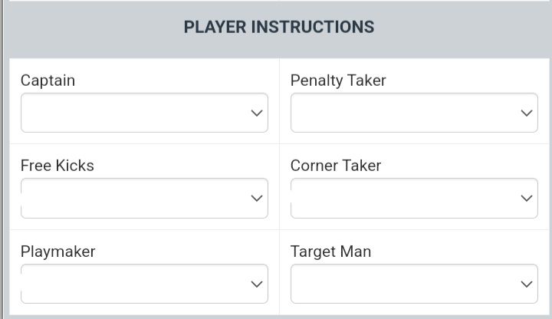Image resolution: width=552 pixels, height=319 pixels.
Task: Click the Playmaker field label
Action: [58, 252]
